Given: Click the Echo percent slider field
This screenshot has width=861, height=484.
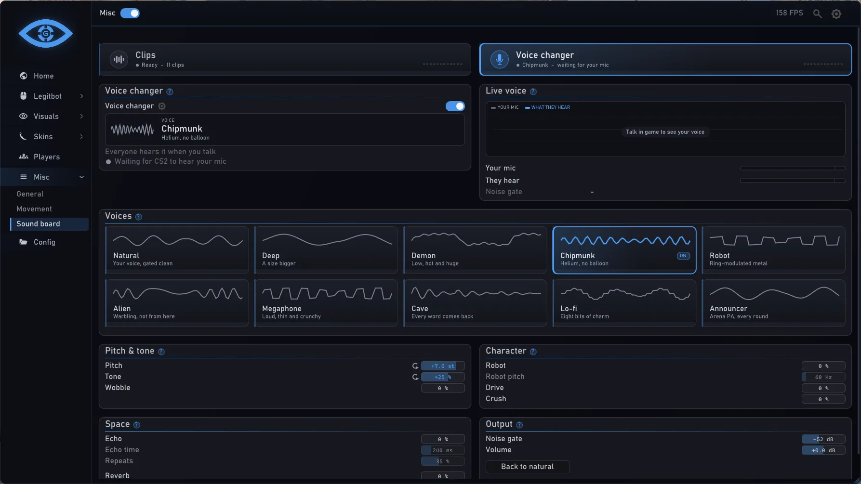Looking at the screenshot, I should 443,439.
